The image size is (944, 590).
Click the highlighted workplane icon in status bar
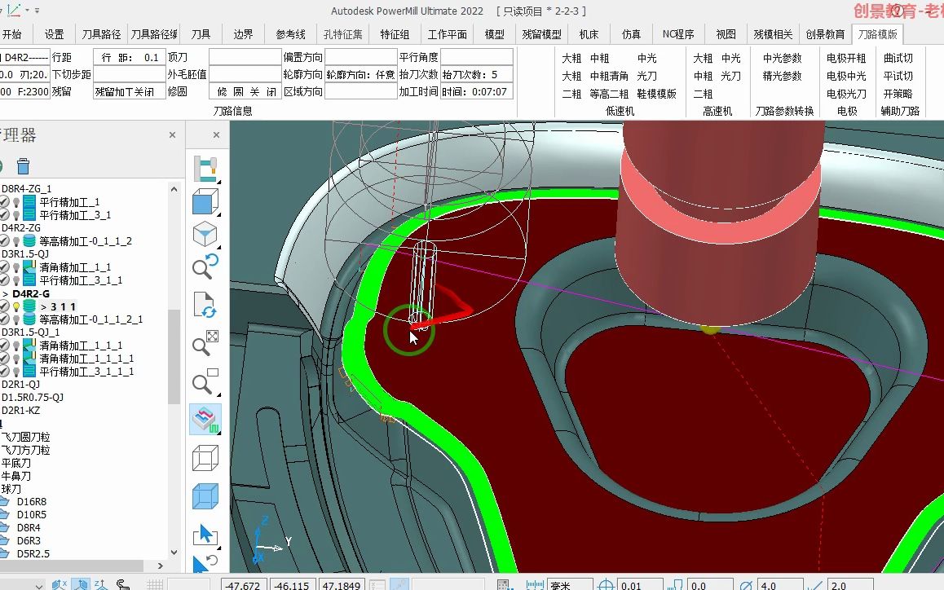click(81, 584)
